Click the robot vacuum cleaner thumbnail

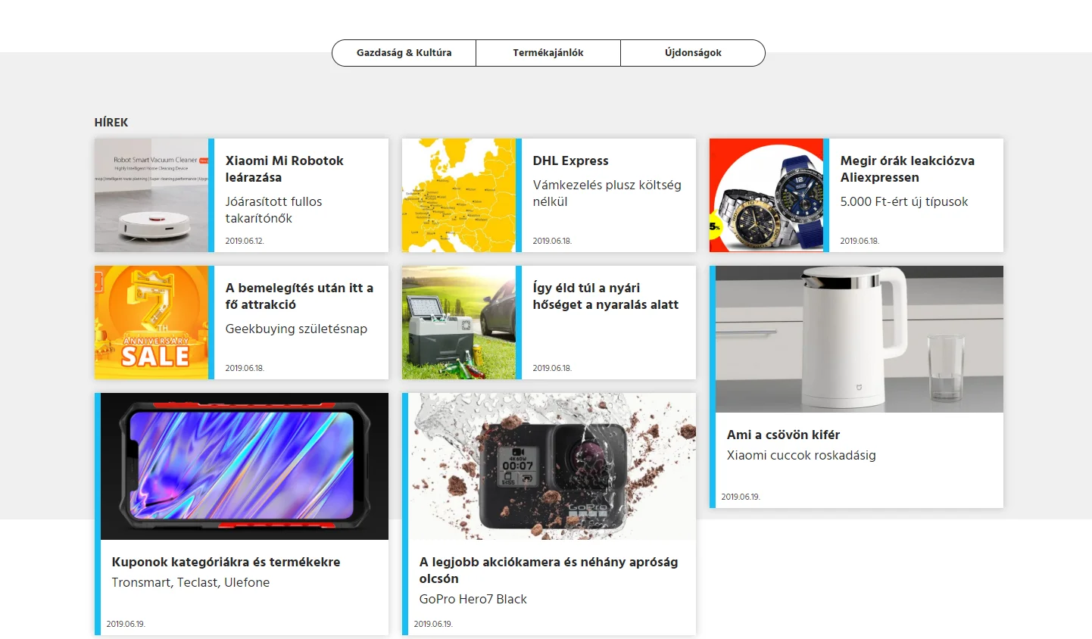click(151, 195)
